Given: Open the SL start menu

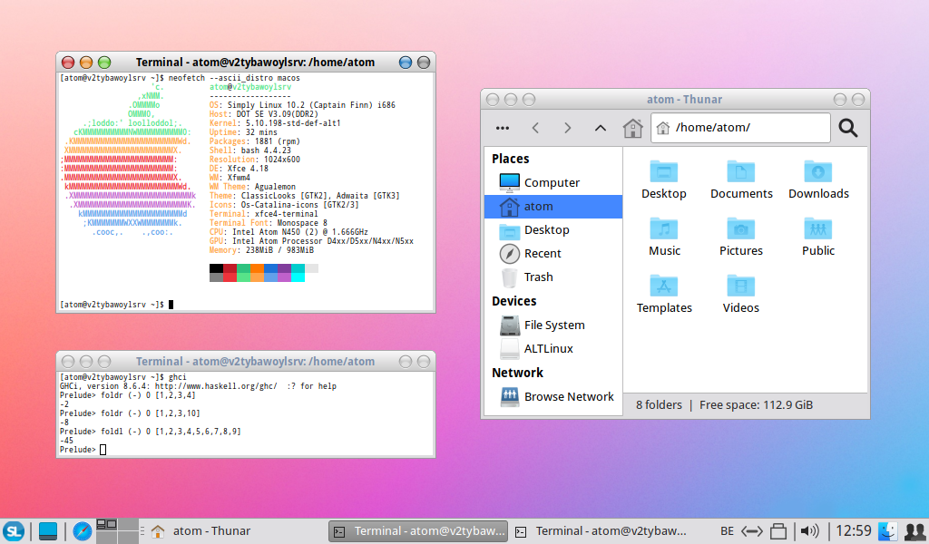Looking at the screenshot, I should pos(13,531).
